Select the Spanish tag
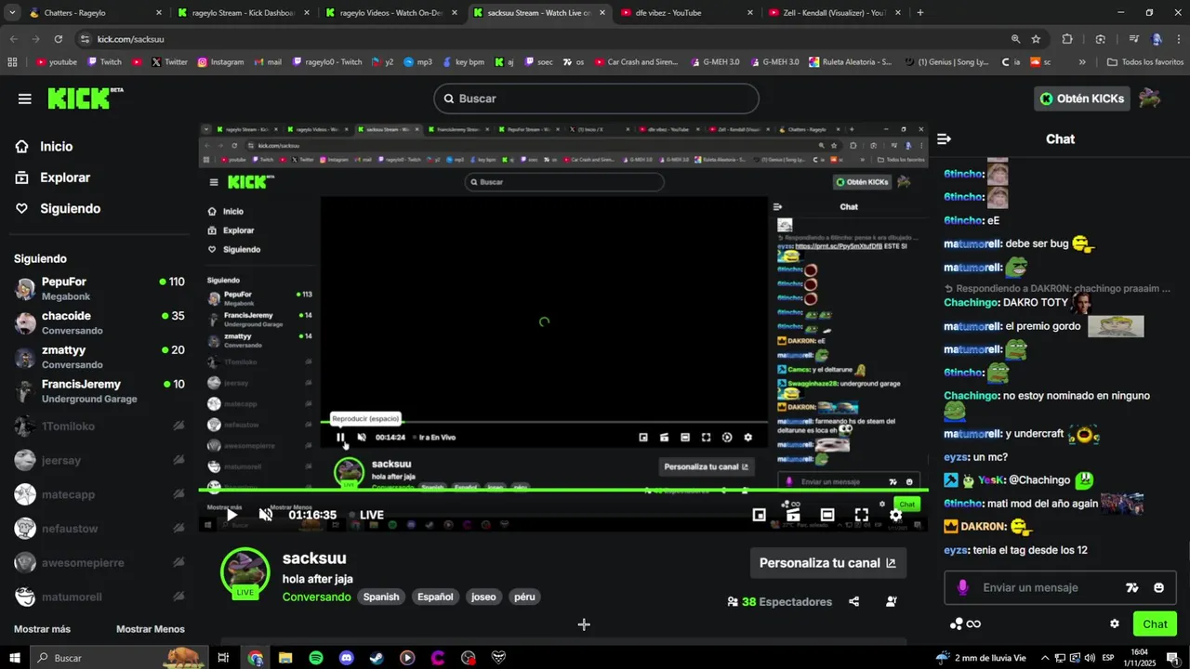1190x669 pixels. click(x=381, y=597)
